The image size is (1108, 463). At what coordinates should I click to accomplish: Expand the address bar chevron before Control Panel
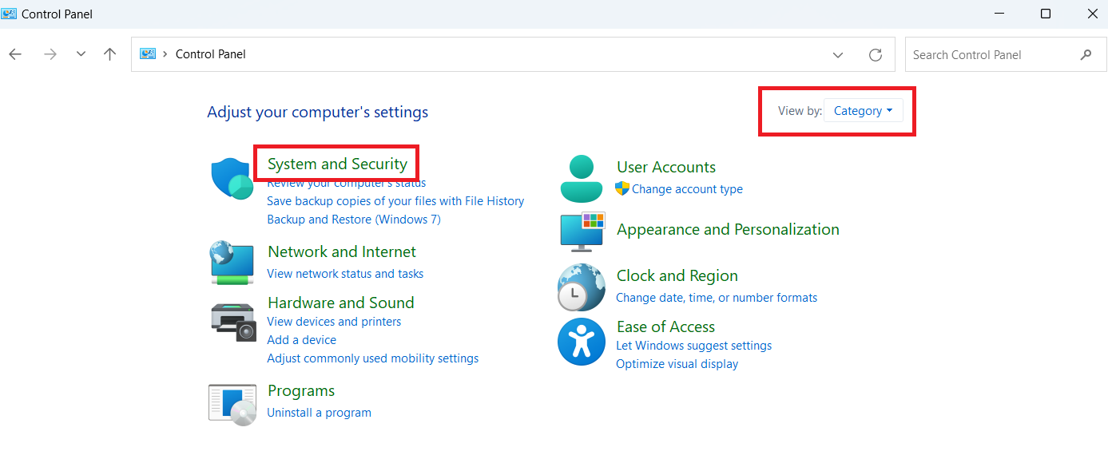pos(165,54)
